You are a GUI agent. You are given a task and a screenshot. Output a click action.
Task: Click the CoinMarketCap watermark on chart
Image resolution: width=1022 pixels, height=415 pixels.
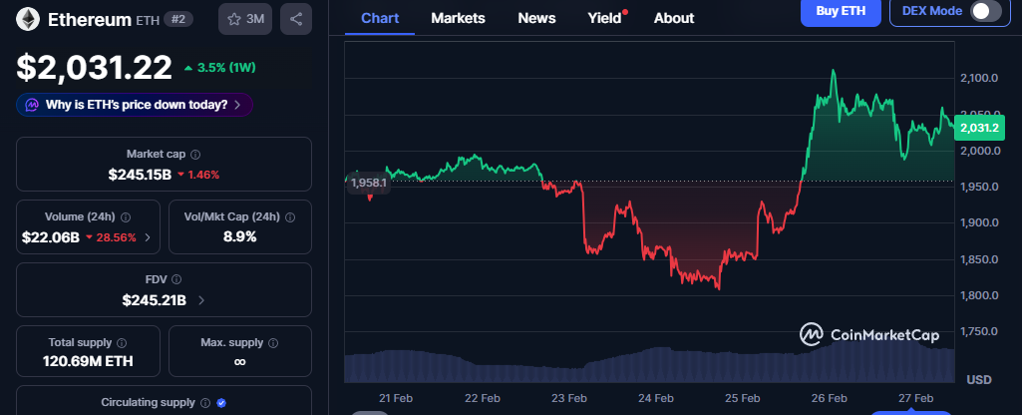click(869, 335)
